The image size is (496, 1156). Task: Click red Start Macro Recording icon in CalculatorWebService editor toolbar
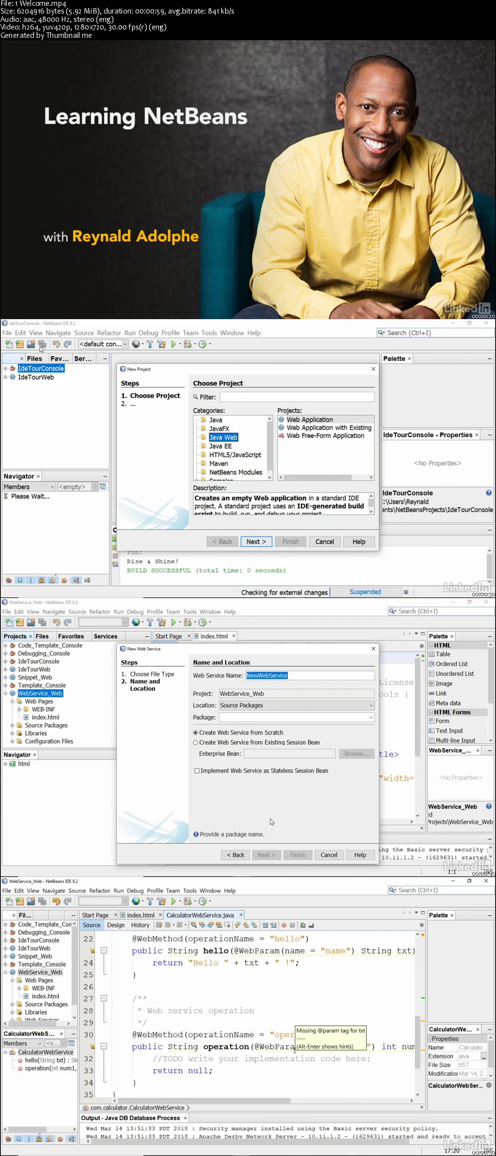pos(284,925)
